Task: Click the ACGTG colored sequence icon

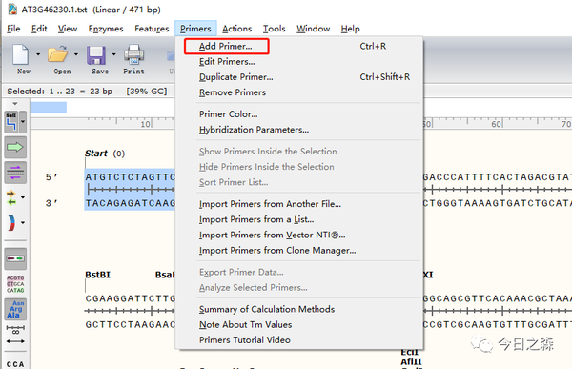Action: coord(15,284)
